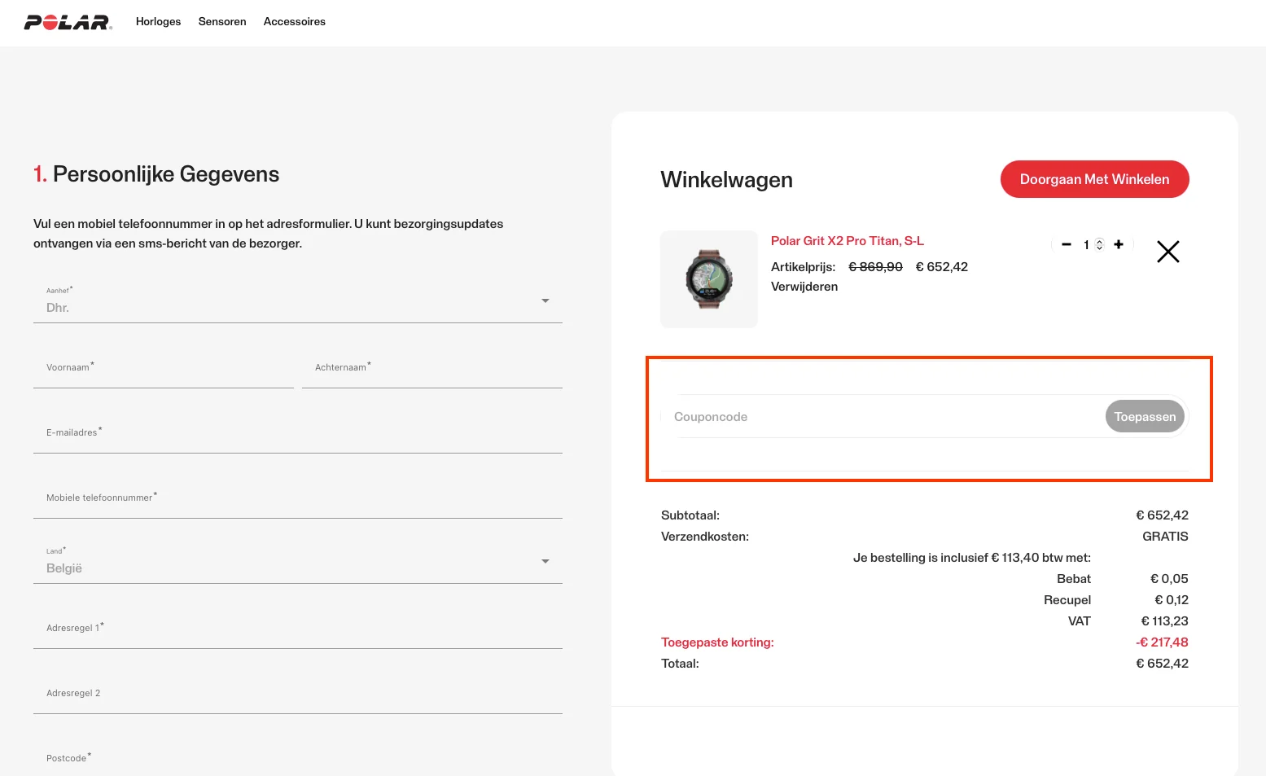Click the Polar logo
Screen dimensions: 1266x776
(68, 22)
